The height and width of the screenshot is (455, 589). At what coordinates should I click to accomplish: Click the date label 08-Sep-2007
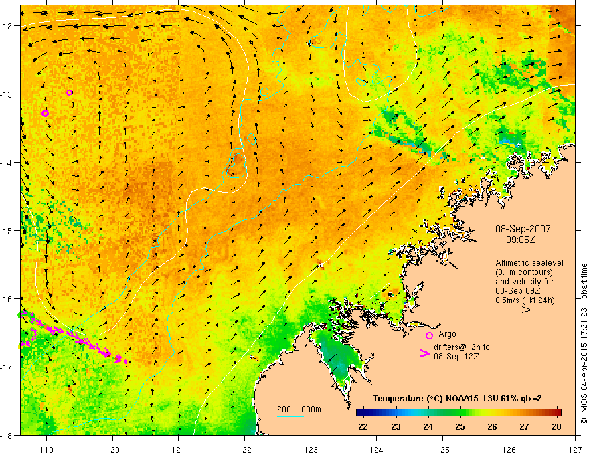coord(523,229)
